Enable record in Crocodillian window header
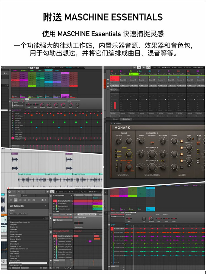Image resolution: width=206 pixels, height=274 pixels. 48,192
